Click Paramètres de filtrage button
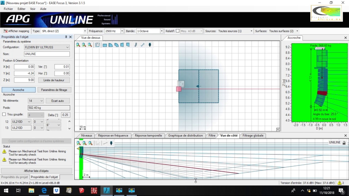Viewport: 349px width, 196px height. [x=54, y=90]
